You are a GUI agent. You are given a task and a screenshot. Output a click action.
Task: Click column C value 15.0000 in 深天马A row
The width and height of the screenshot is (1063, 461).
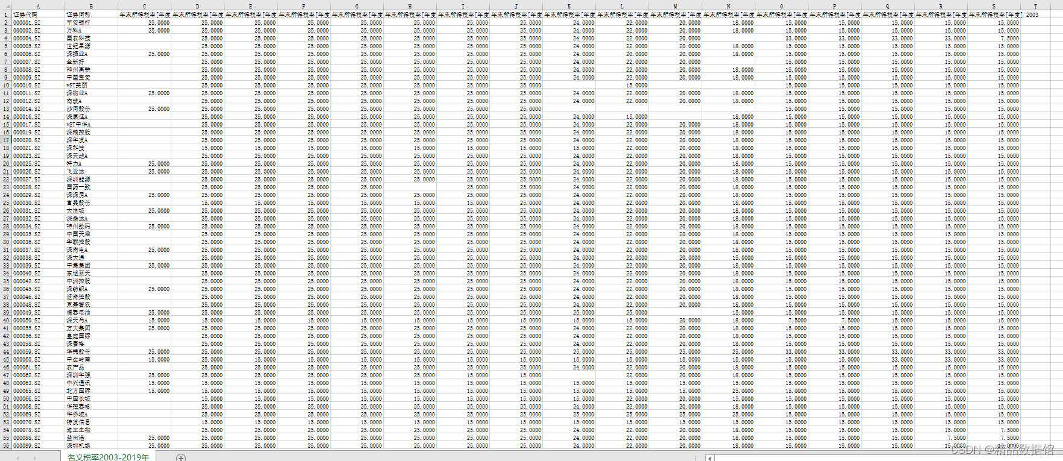point(145,320)
